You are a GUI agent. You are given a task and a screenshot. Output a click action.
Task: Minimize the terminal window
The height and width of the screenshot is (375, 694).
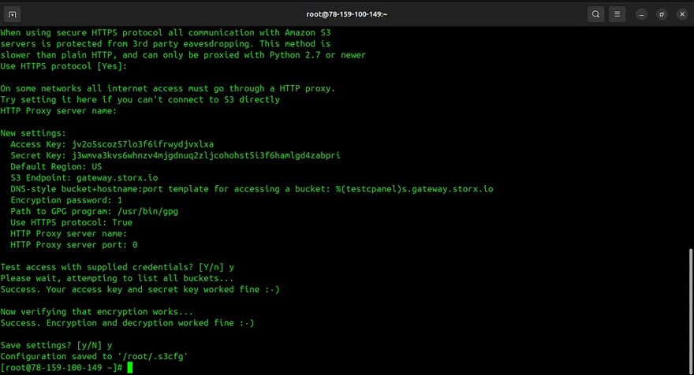[x=642, y=13]
